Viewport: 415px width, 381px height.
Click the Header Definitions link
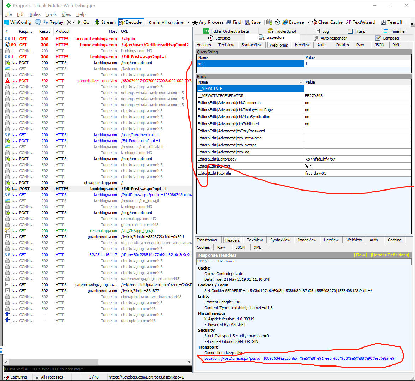click(x=390, y=255)
